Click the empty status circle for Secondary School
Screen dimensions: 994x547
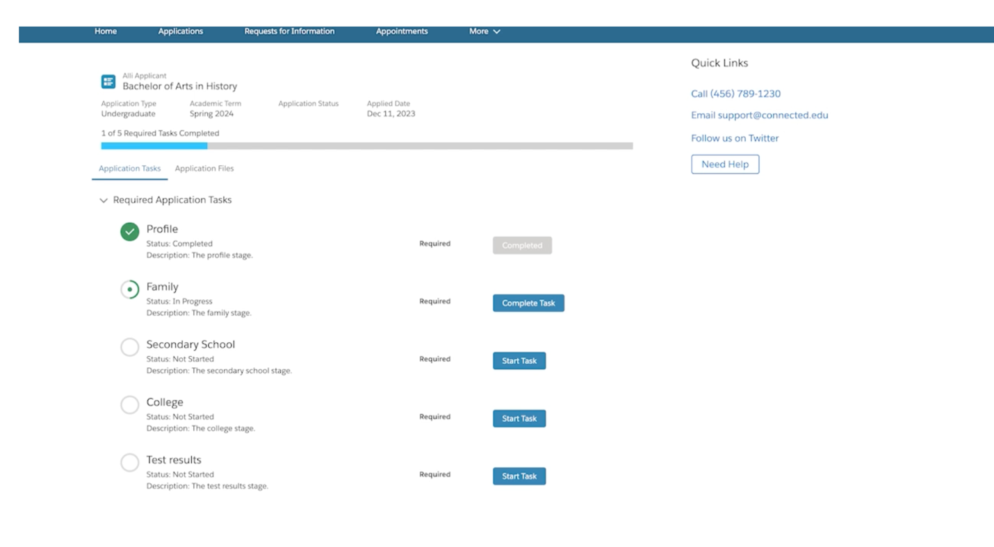pyautogui.click(x=130, y=347)
